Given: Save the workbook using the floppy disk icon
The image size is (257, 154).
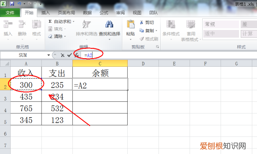Looking at the screenshot, I should [x=12, y=3].
